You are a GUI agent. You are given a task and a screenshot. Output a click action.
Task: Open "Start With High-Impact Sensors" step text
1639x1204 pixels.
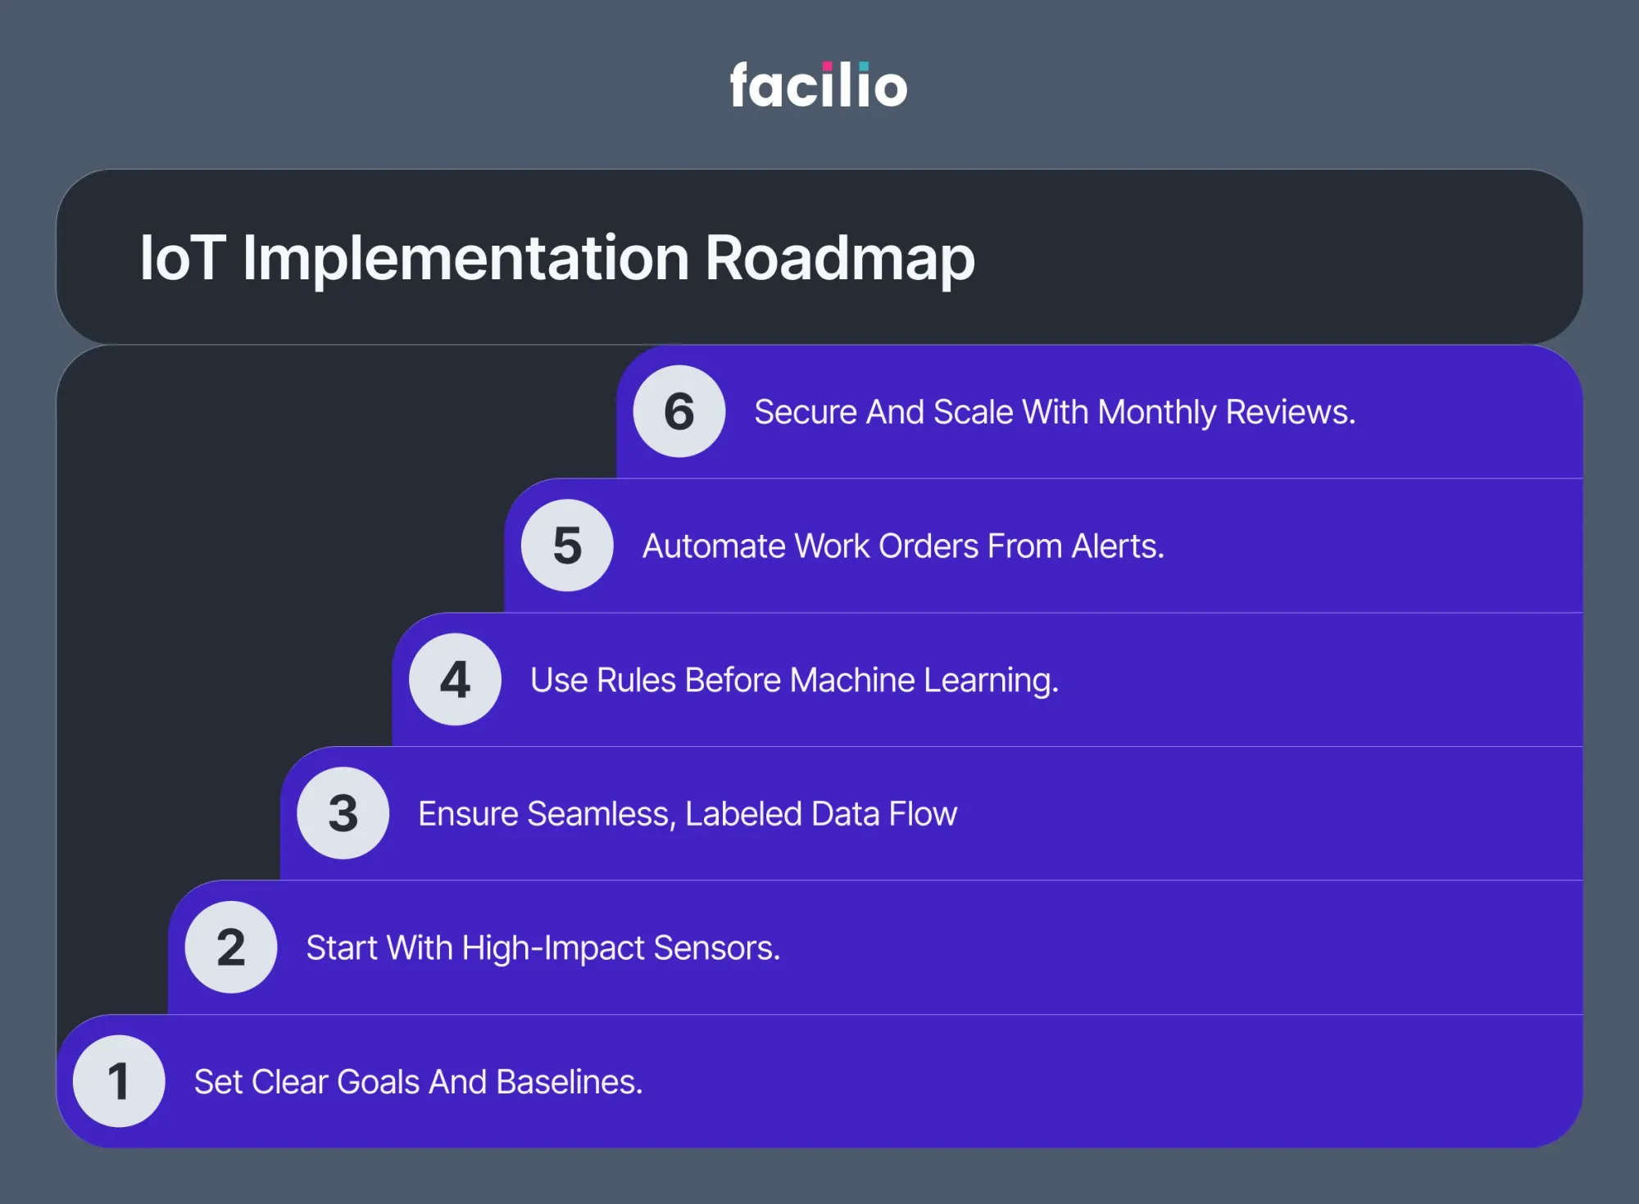[x=543, y=948]
